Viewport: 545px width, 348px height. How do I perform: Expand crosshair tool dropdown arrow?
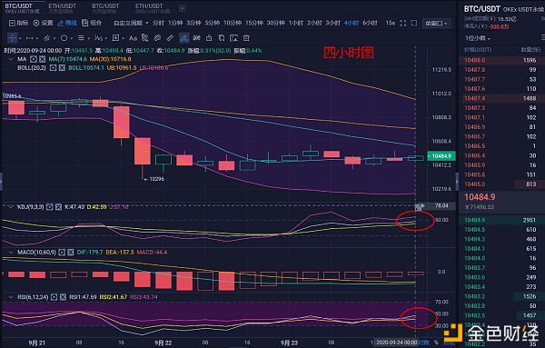pos(20,38)
